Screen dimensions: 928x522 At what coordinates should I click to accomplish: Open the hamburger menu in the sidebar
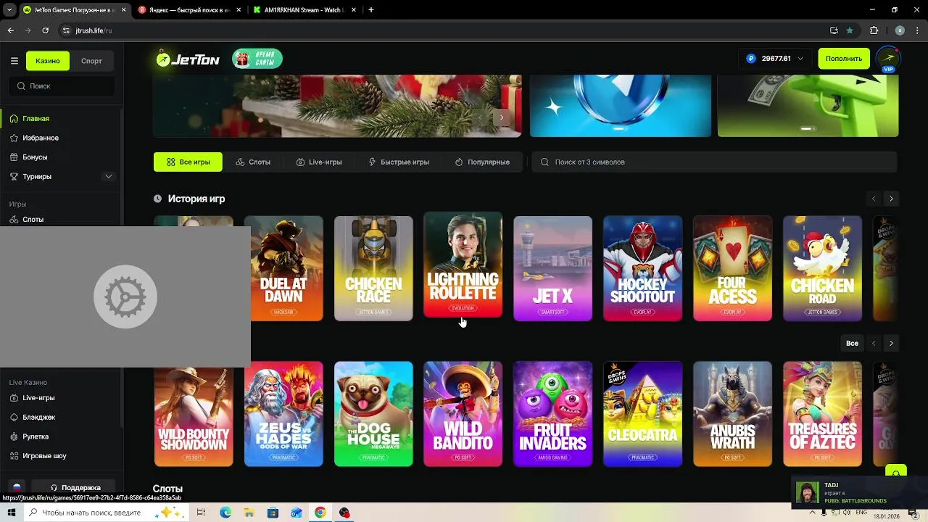pos(14,61)
